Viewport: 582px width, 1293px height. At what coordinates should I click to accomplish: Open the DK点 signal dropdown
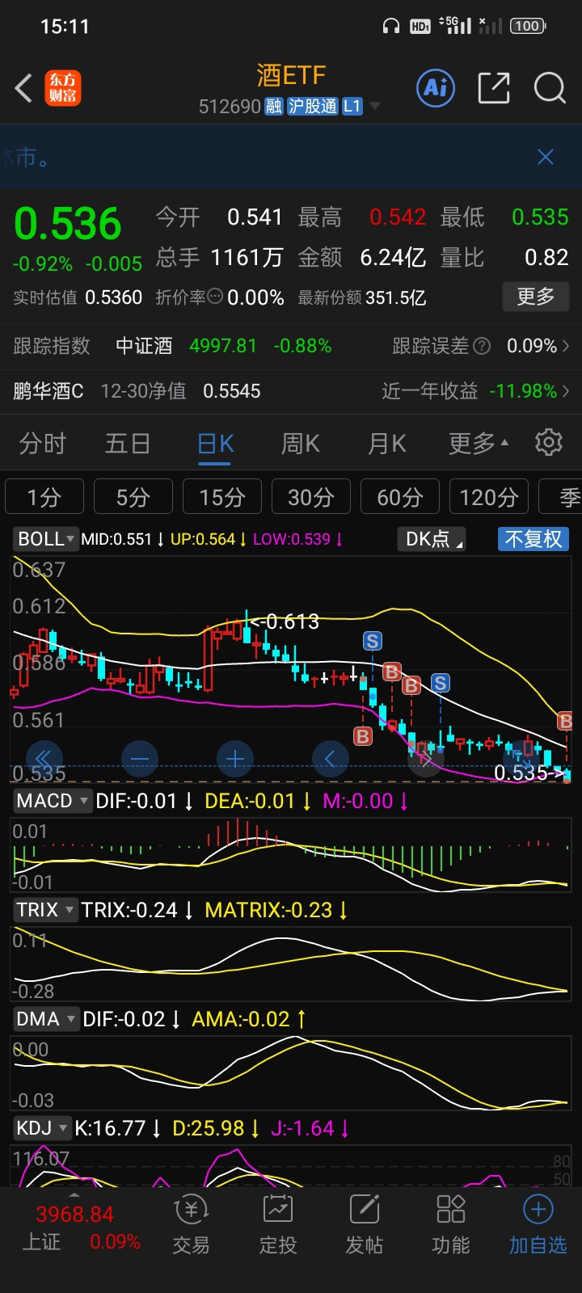click(432, 539)
